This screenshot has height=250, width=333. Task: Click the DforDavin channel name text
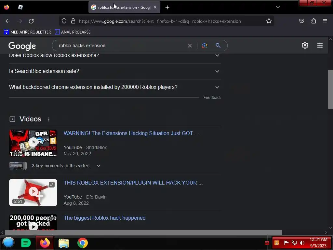pyautogui.click(x=96, y=197)
